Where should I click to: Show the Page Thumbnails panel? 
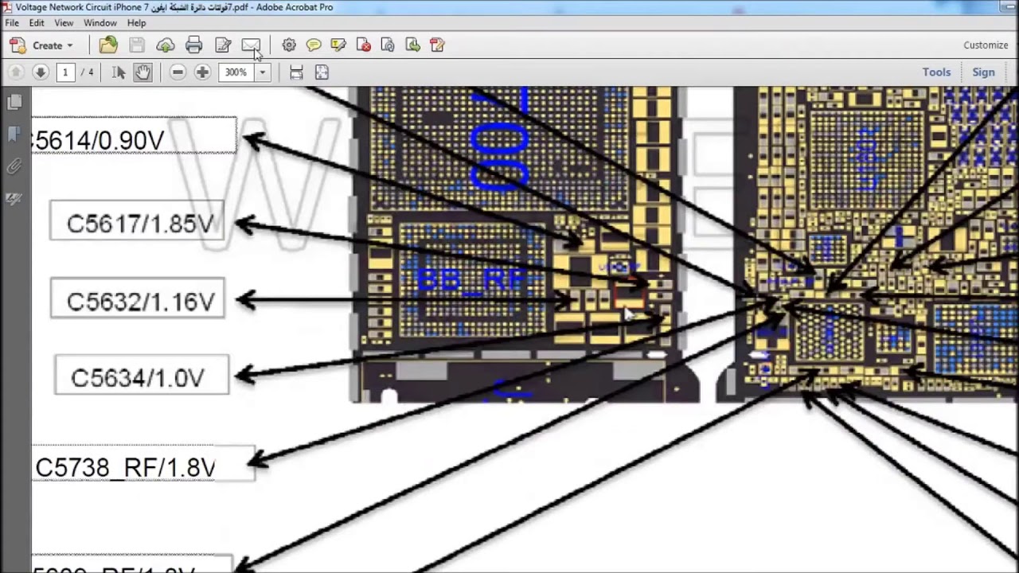point(14,102)
